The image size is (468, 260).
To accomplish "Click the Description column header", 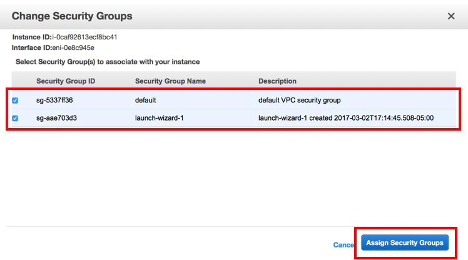I will [277, 81].
